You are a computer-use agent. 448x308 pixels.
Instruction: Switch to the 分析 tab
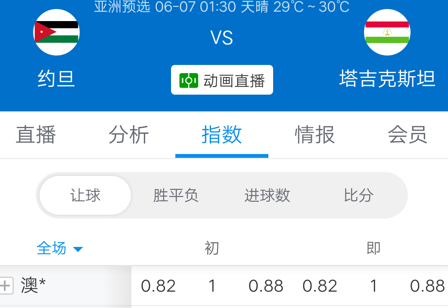pyautogui.click(x=129, y=135)
